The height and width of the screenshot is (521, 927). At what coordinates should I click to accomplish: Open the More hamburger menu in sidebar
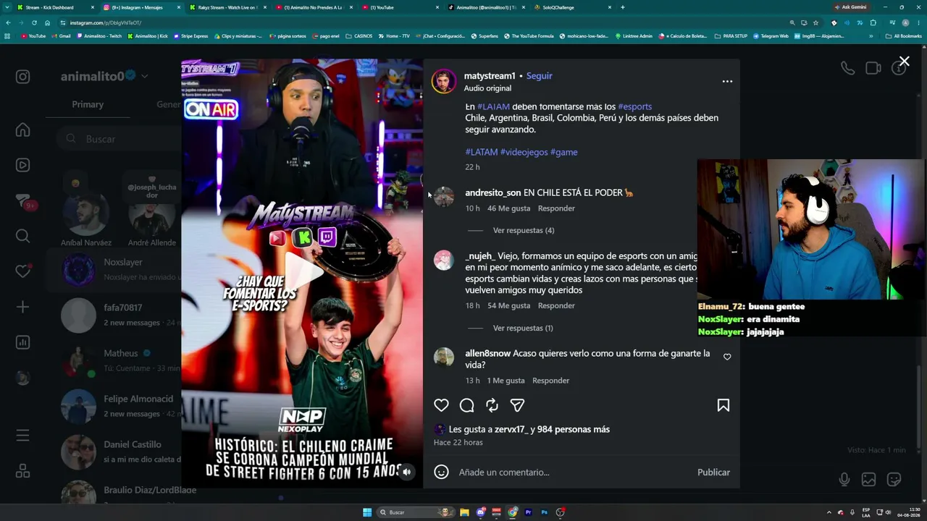pos(23,436)
